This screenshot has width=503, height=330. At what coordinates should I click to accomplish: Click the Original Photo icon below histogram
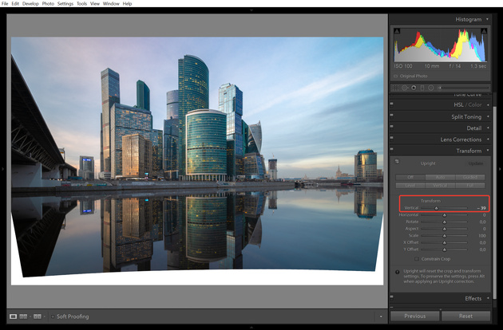point(396,77)
